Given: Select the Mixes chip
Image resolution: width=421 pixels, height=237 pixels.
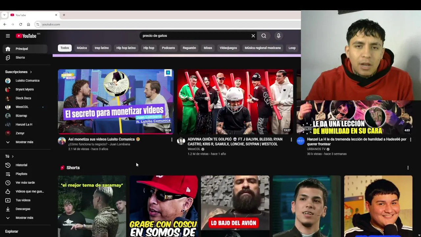Looking at the screenshot, I should click(208, 48).
